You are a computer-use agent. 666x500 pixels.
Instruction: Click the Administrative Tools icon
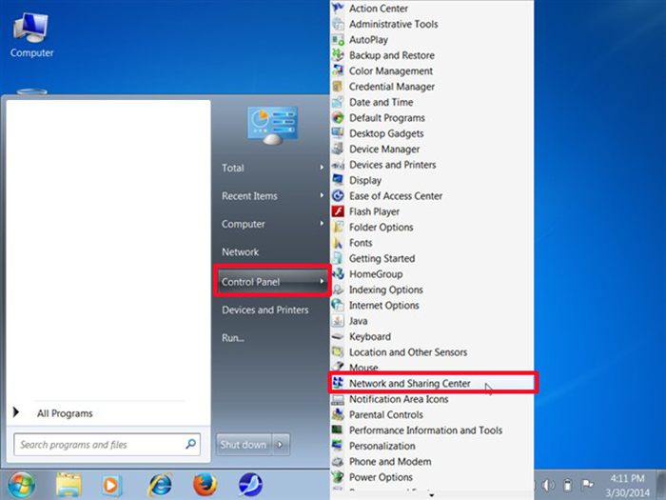pos(338,24)
